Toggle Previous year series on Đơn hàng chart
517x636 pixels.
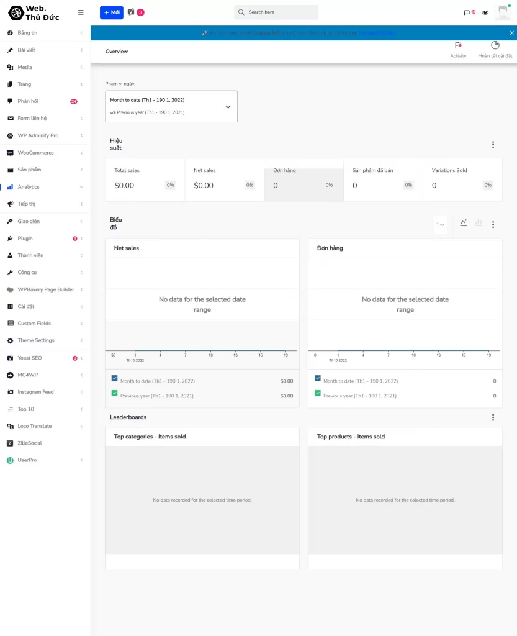pos(318,396)
